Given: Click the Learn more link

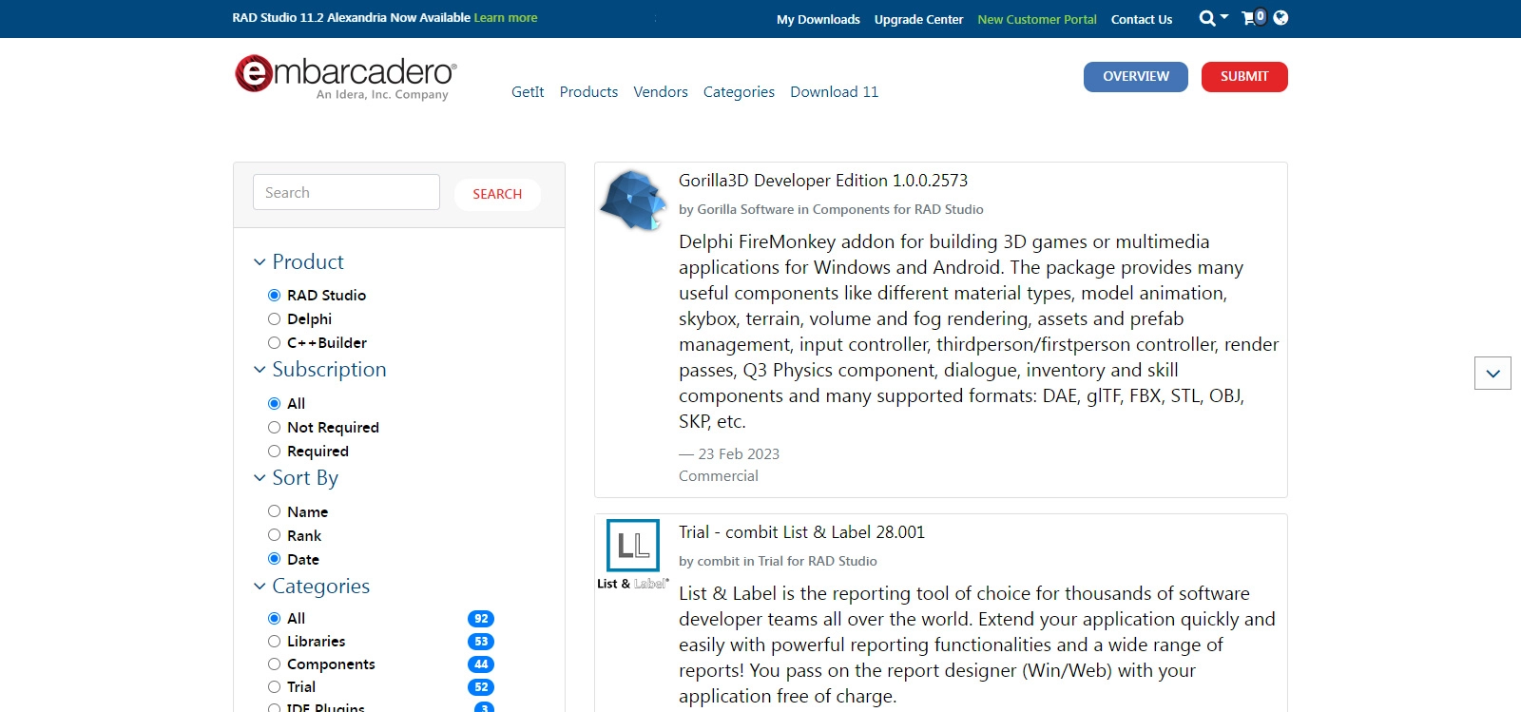Looking at the screenshot, I should tap(506, 18).
